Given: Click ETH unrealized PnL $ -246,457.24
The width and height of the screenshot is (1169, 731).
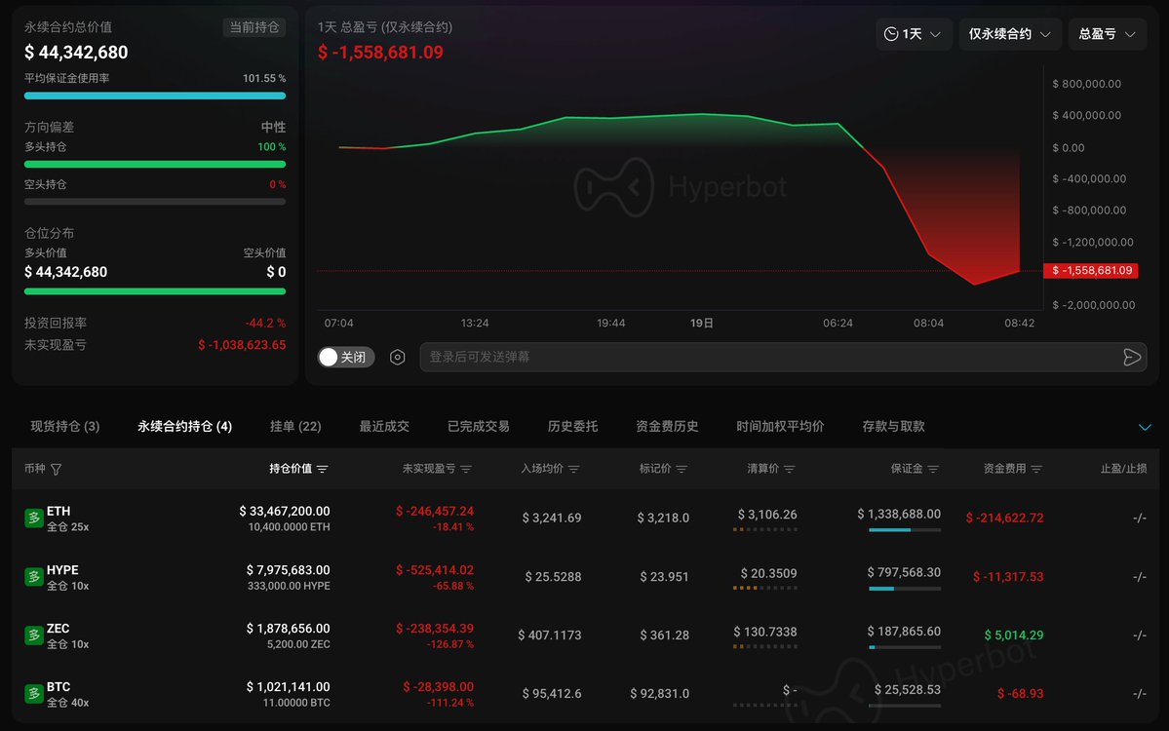Looking at the screenshot, I should pos(435,511).
